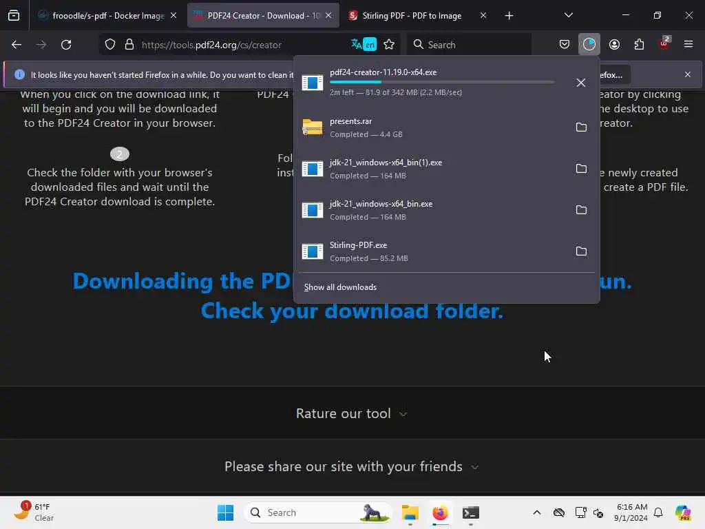Open the presents.rar download entry
This screenshot has width=705, height=529.
[x=432, y=127]
